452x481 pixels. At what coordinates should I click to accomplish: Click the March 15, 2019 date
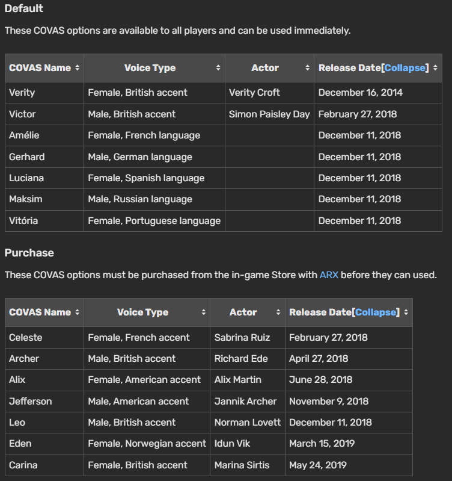click(x=322, y=444)
